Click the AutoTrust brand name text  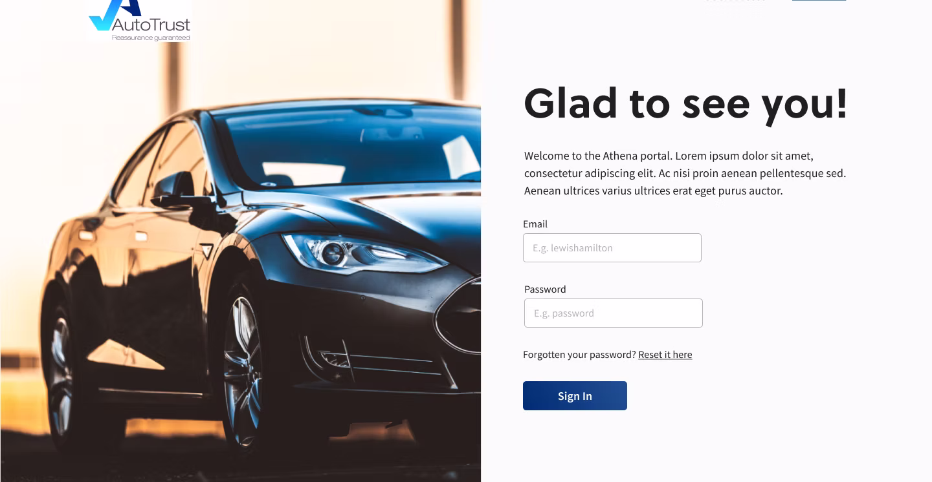coord(151,25)
